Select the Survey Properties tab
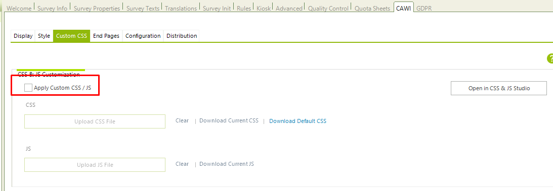 [x=97, y=9]
